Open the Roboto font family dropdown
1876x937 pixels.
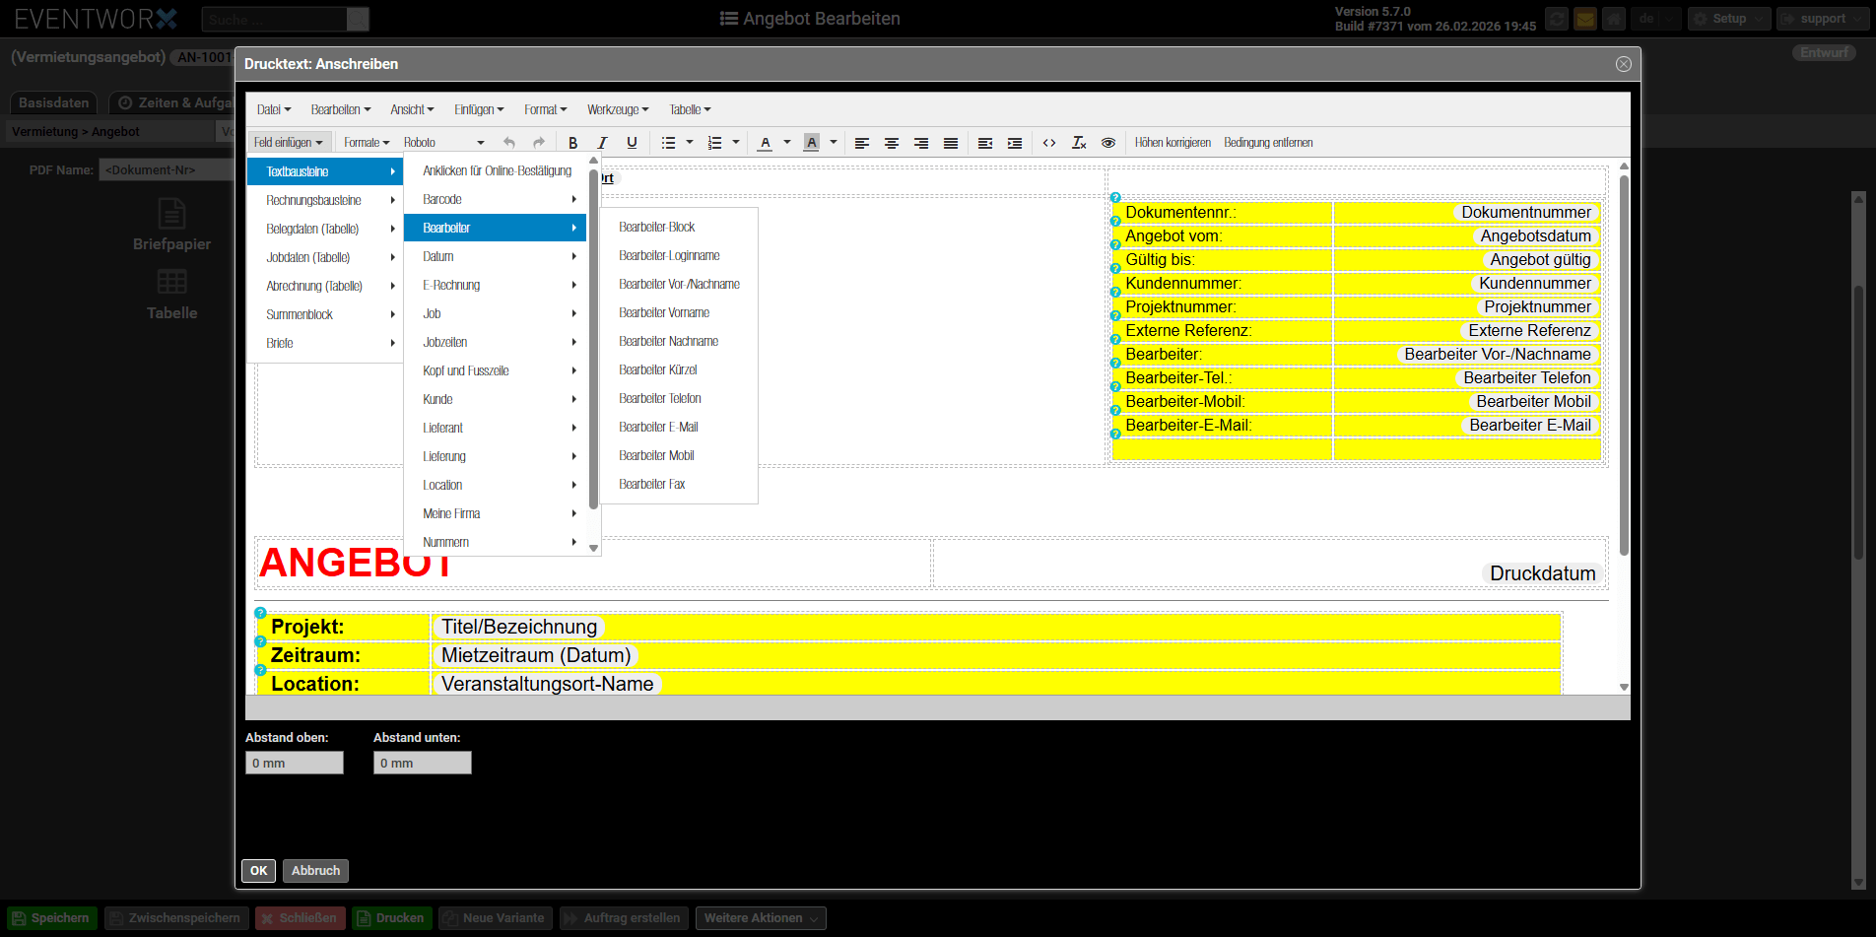tap(443, 143)
